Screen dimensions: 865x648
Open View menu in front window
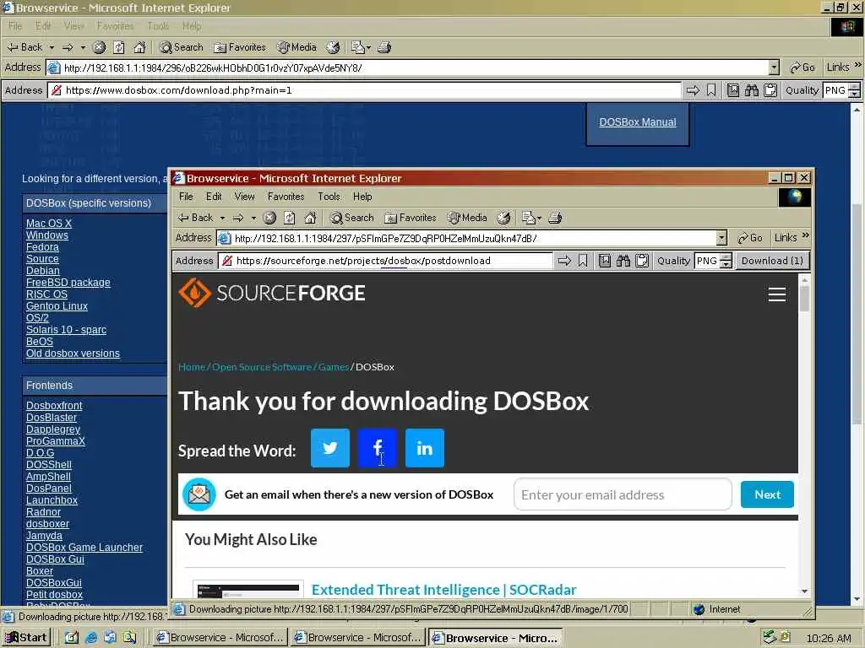tap(244, 197)
